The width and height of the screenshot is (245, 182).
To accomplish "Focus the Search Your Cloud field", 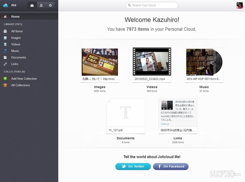I will pos(152,5).
